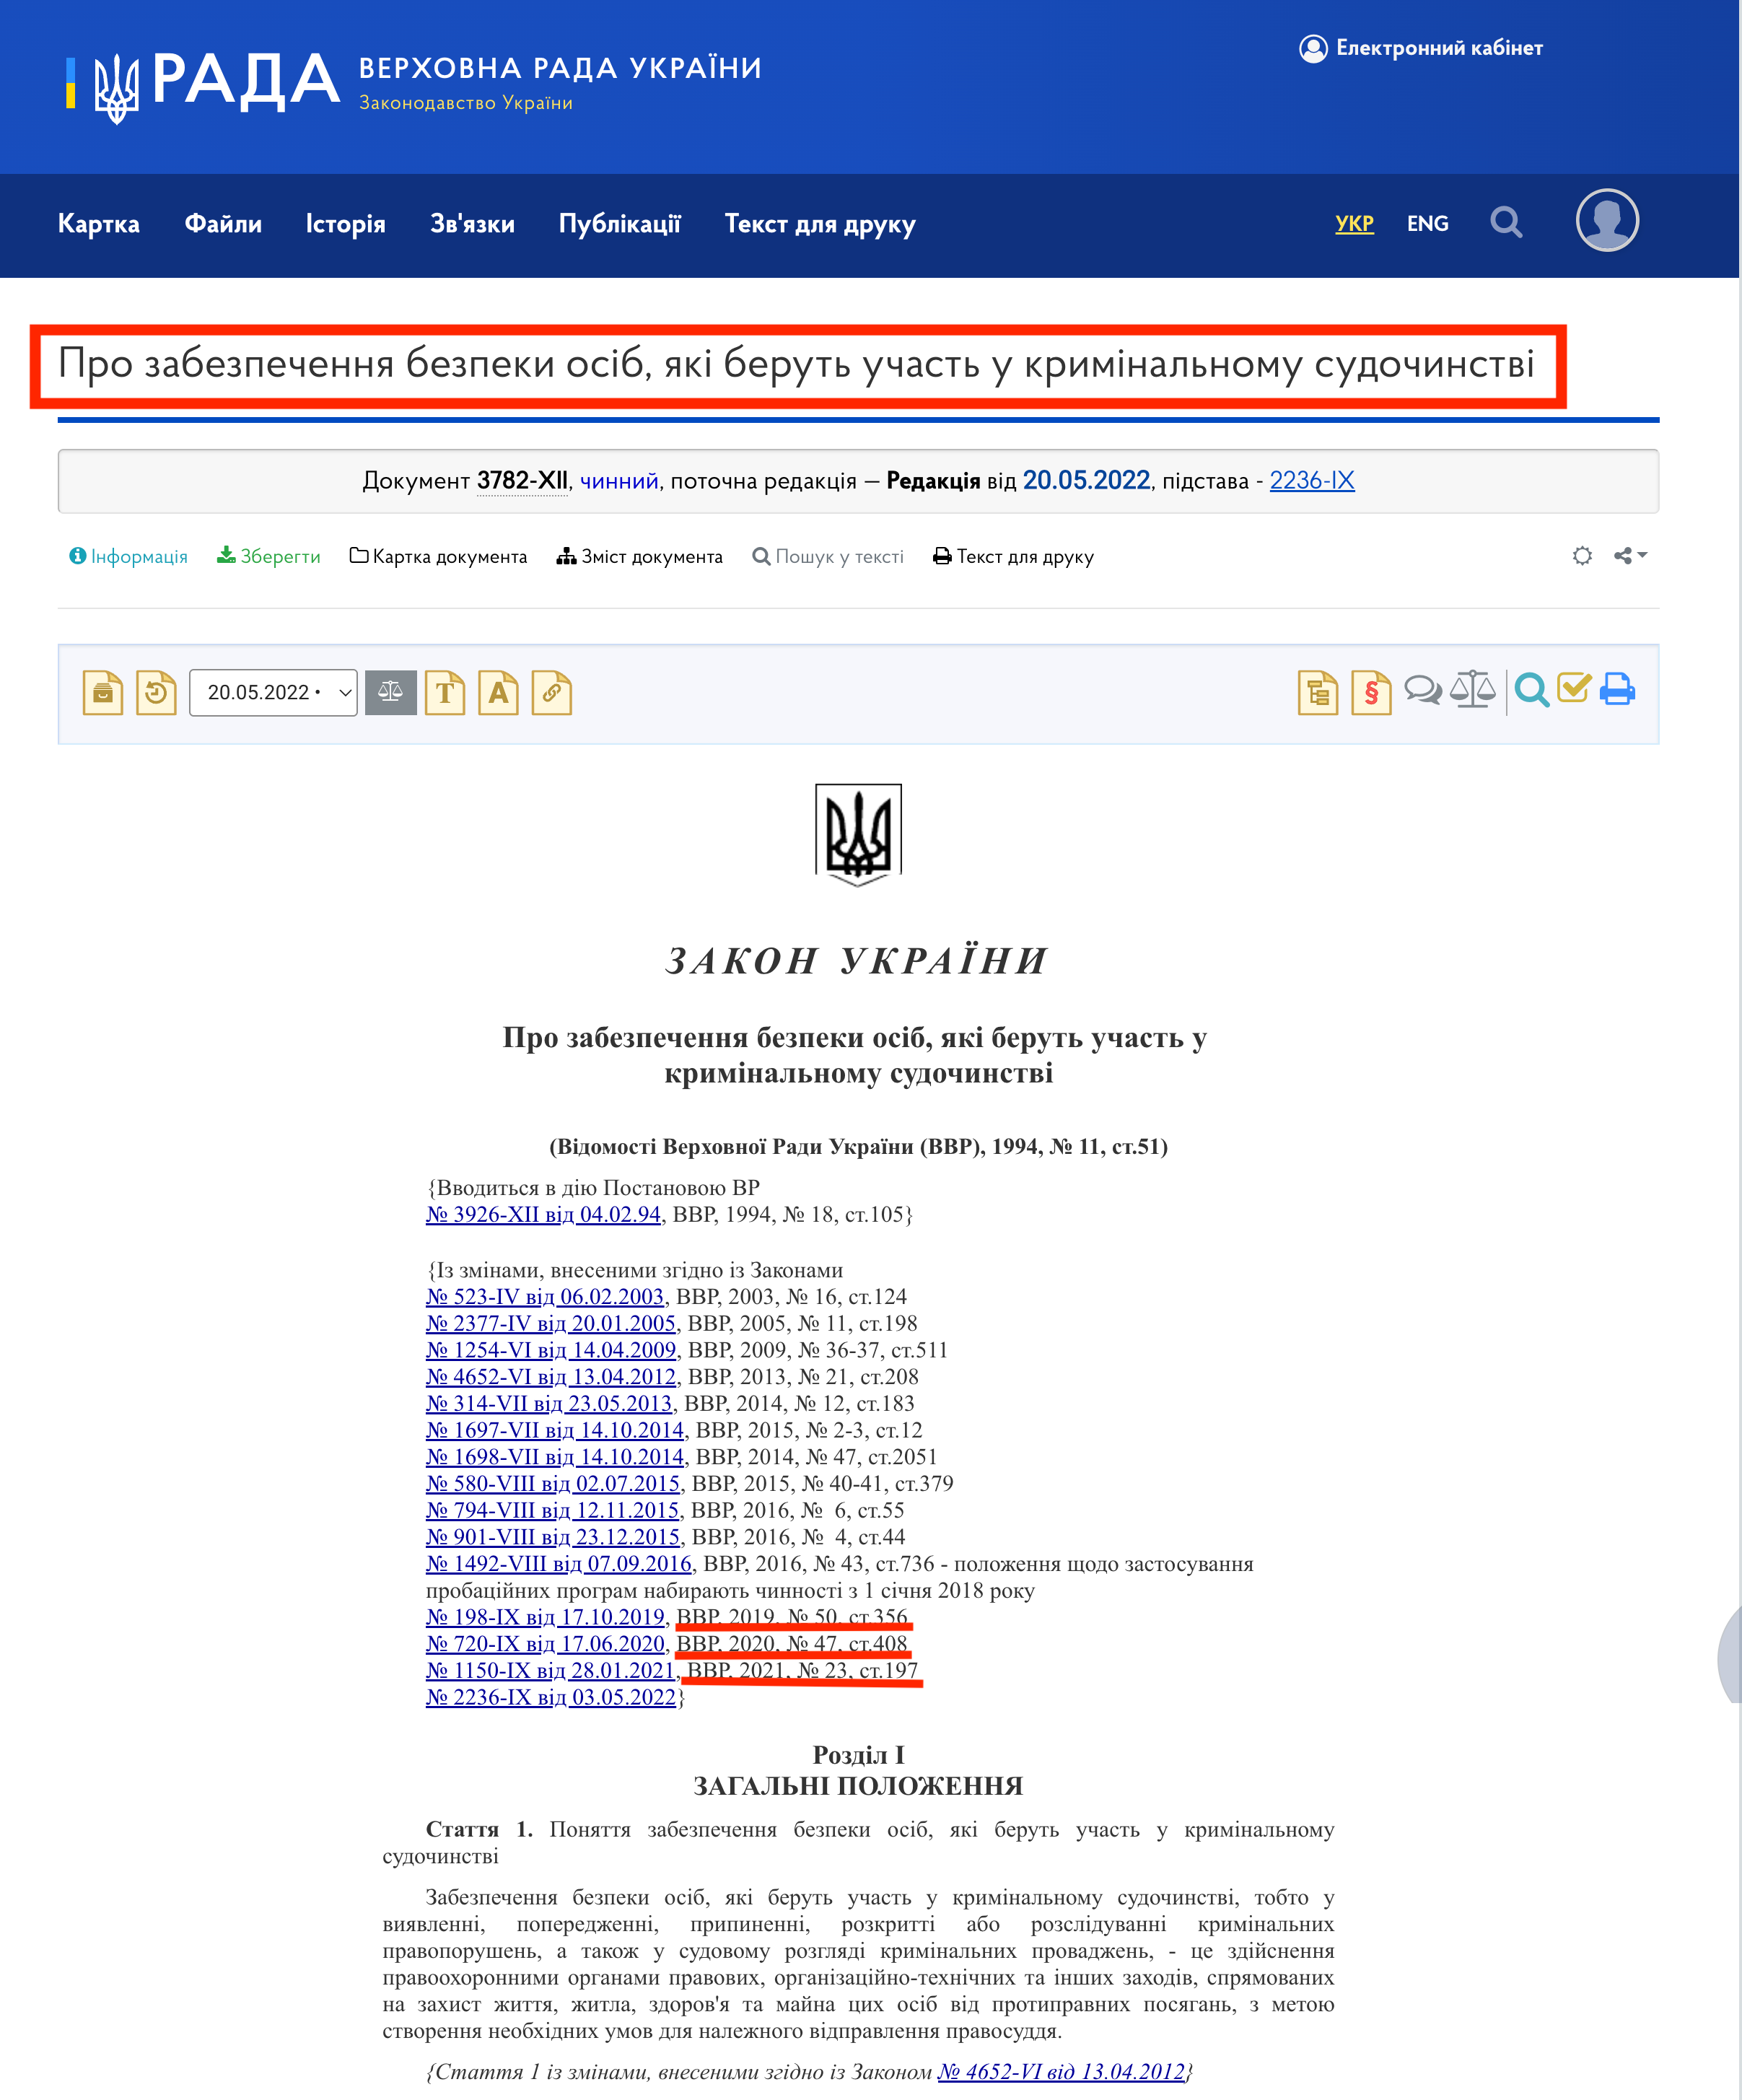Click the 'ЗАКОН УКРАЇНИ' heading
This screenshot has width=1742, height=2100.
click(x=857, y=960)
